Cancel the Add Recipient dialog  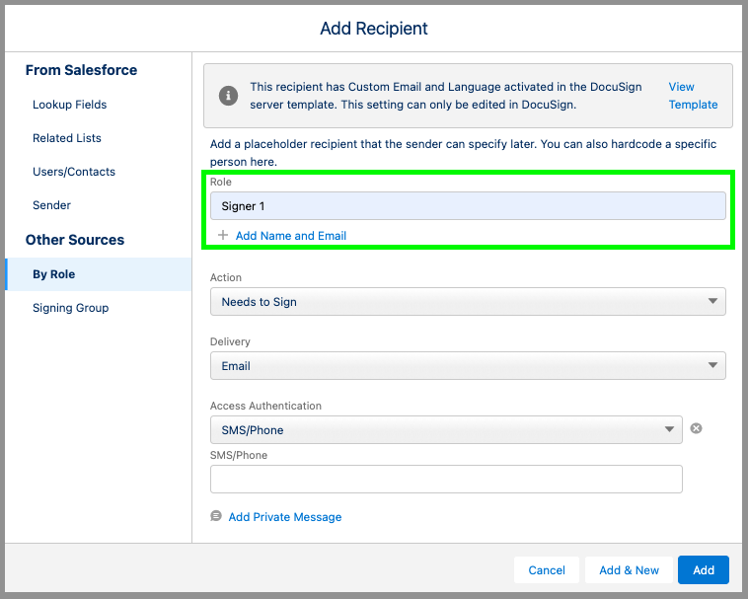(x=547, y=570)
